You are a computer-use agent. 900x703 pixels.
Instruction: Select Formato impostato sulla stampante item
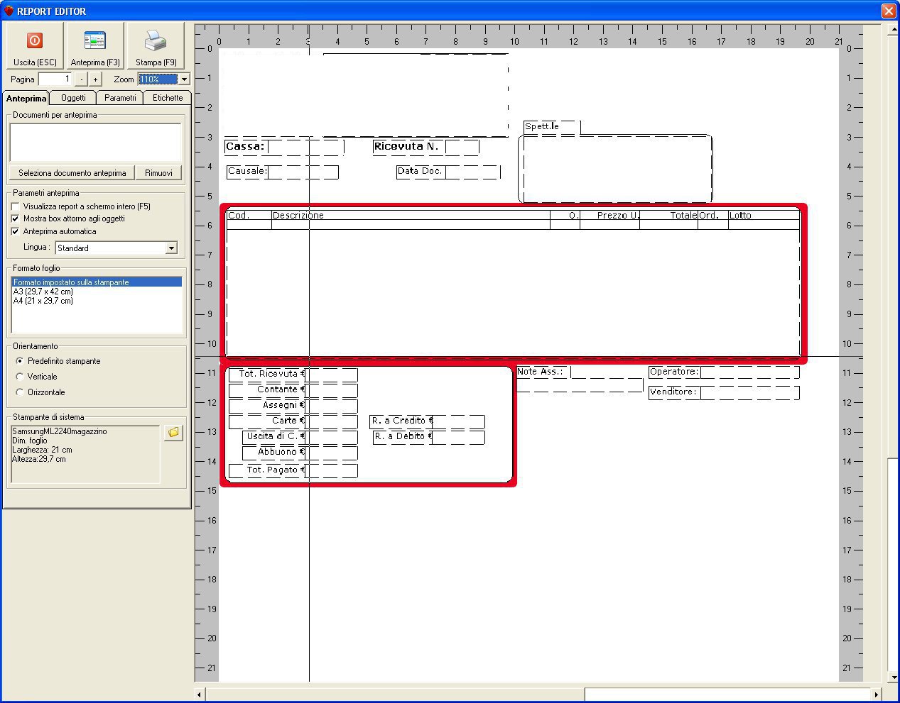coord(97,282)
